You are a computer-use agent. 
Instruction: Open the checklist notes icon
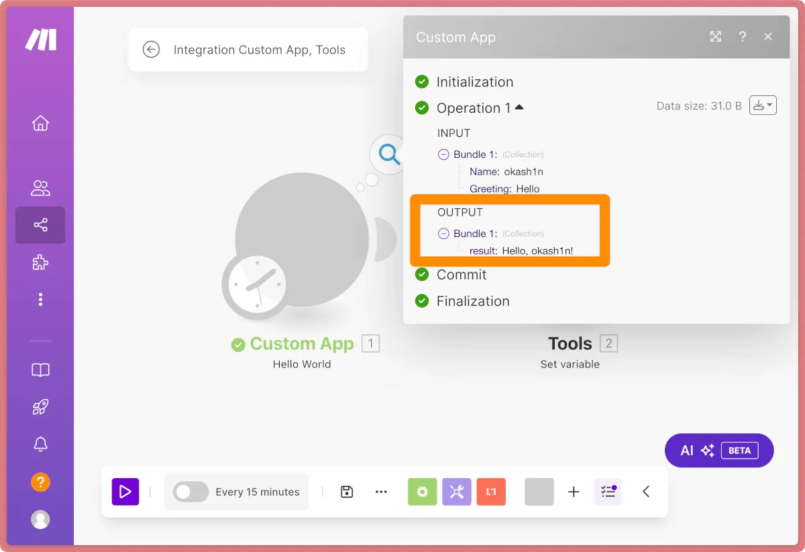click(608, 492)
